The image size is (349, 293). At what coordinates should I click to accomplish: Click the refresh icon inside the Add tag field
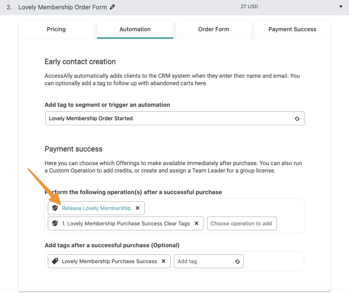coord(237,261)
